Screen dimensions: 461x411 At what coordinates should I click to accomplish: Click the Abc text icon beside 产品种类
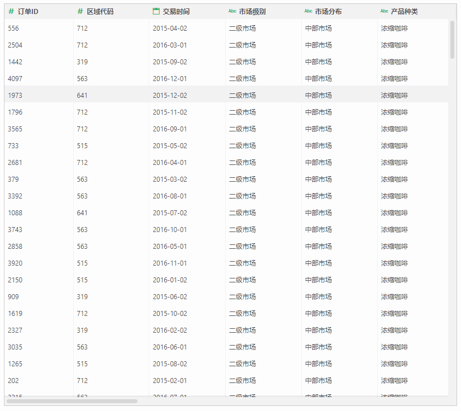coord(384,11)
